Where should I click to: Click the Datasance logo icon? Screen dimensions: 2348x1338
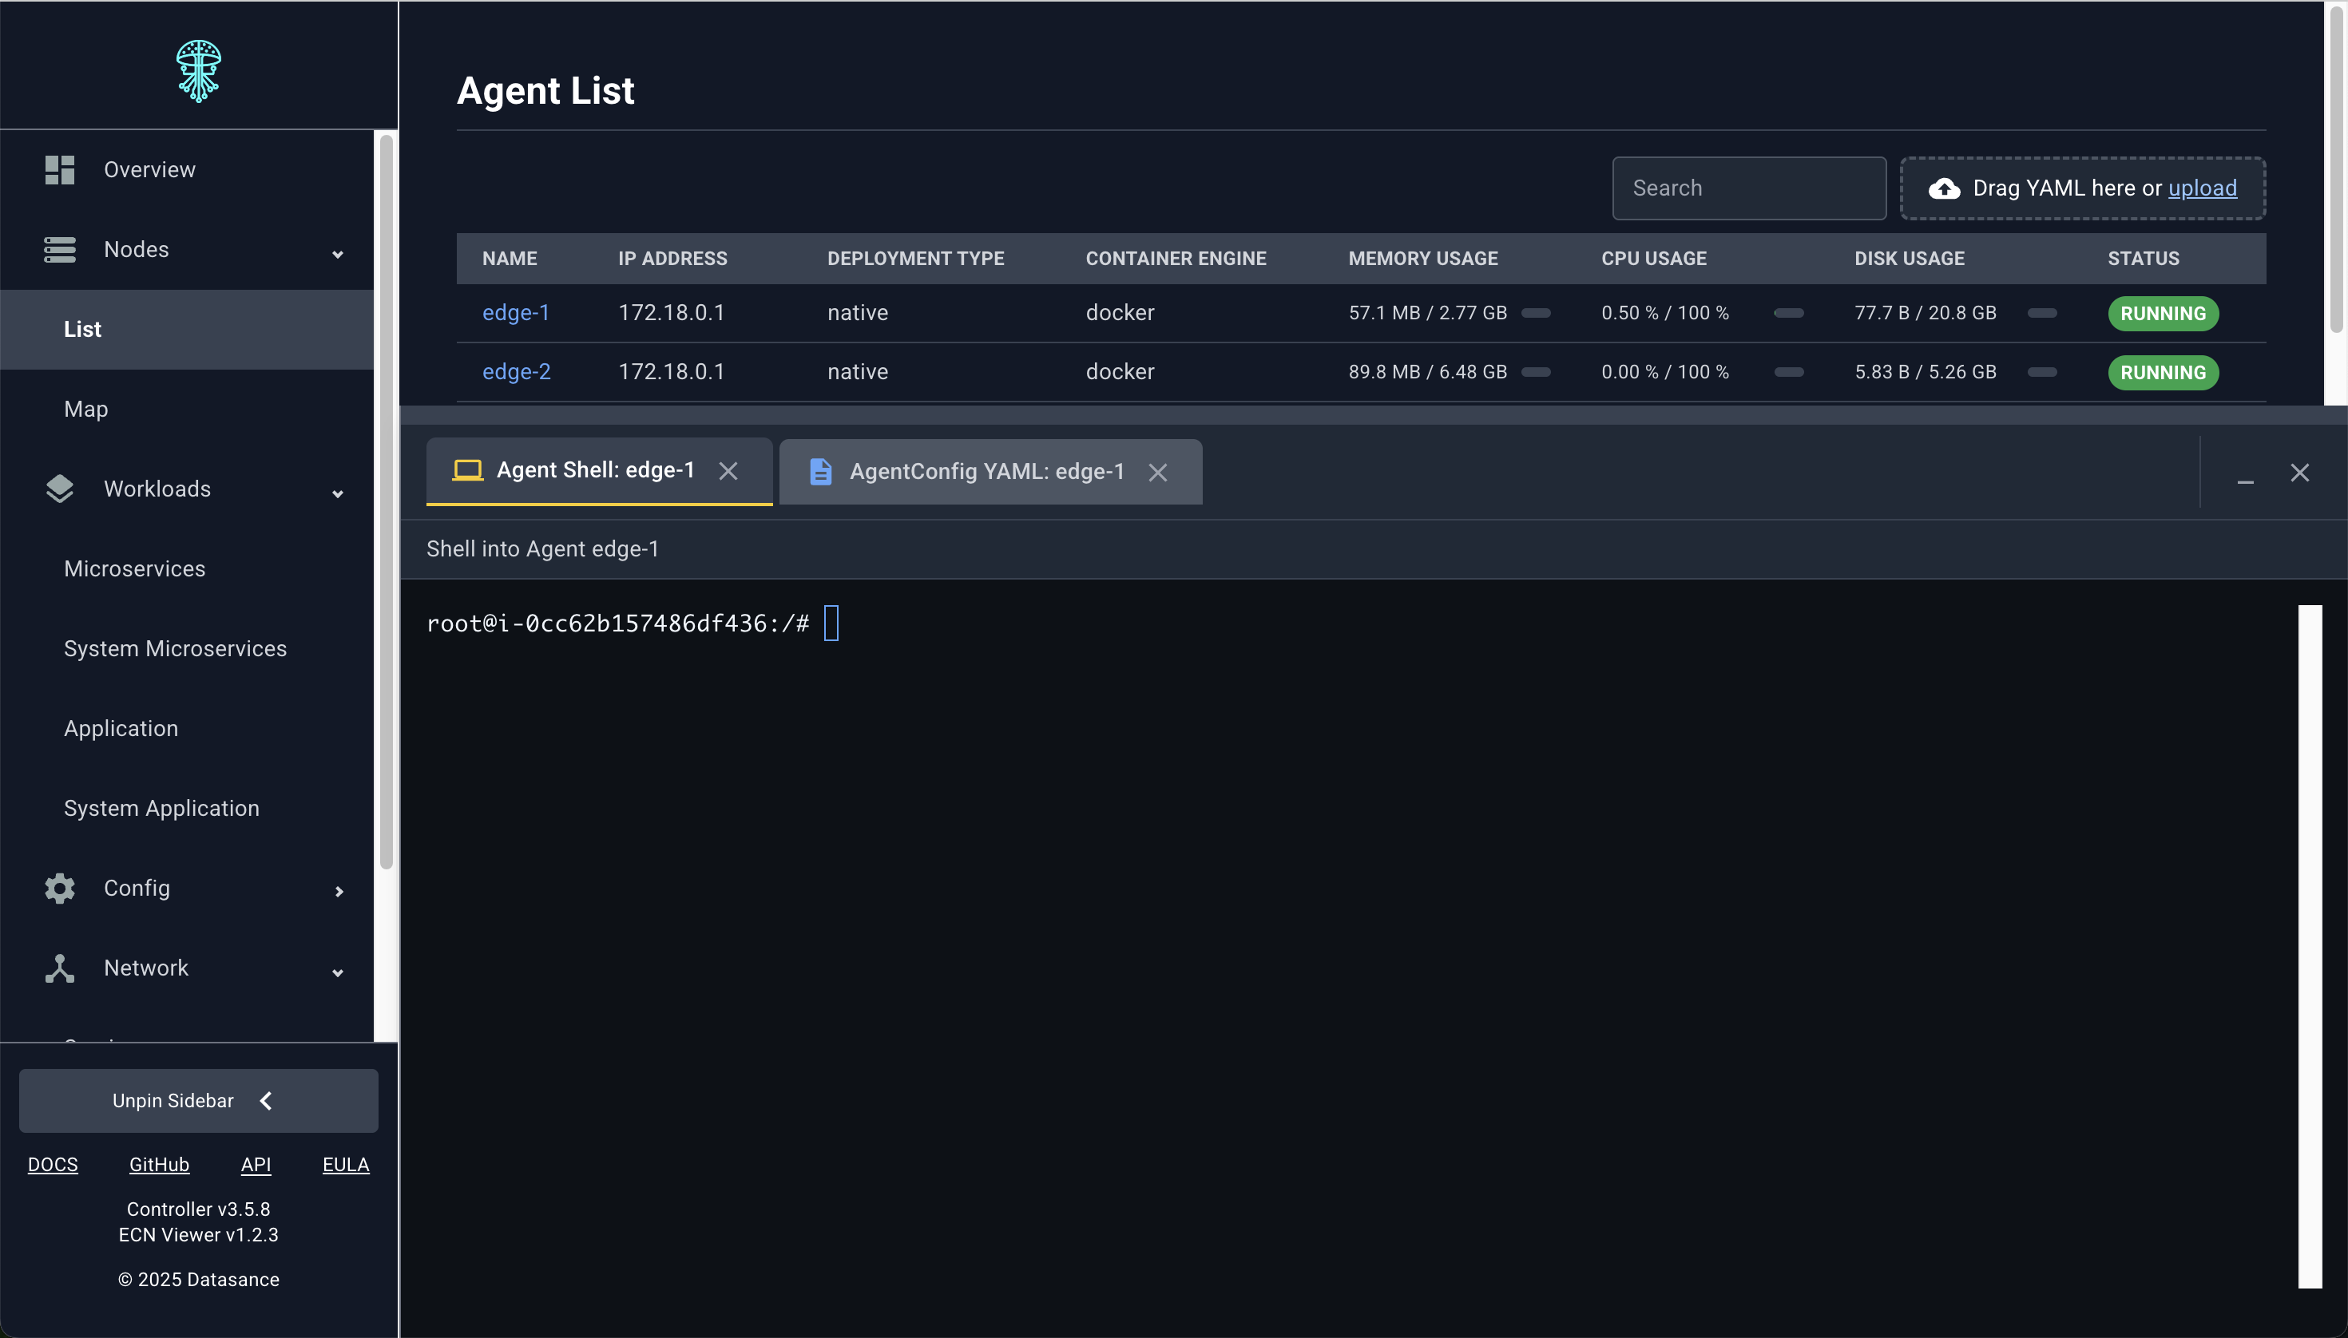pos(199,69)
